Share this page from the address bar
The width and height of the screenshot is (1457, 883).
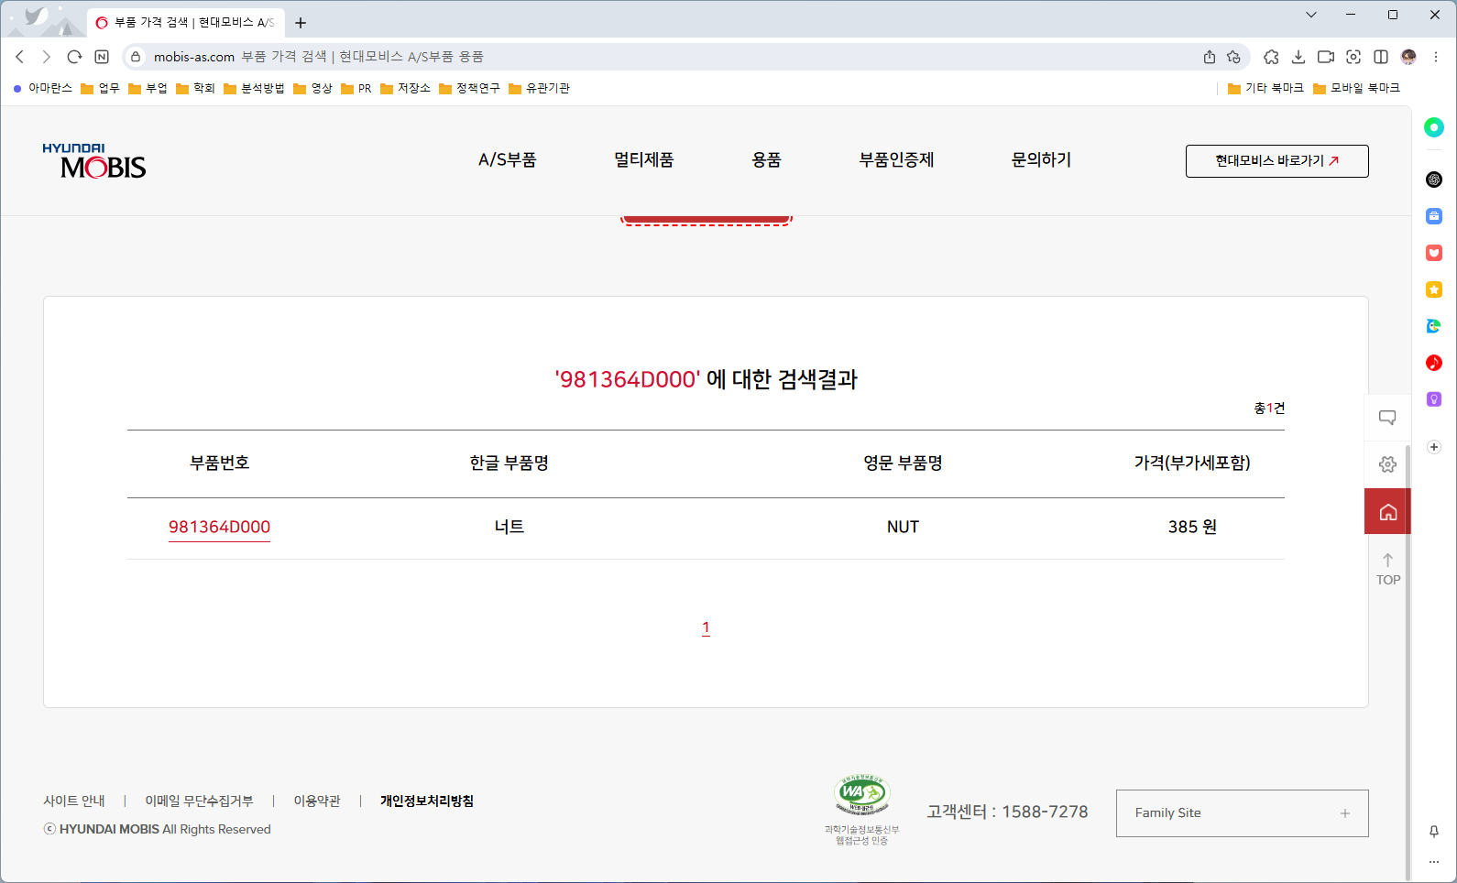pyautogui.click(x=1210, y=57)
